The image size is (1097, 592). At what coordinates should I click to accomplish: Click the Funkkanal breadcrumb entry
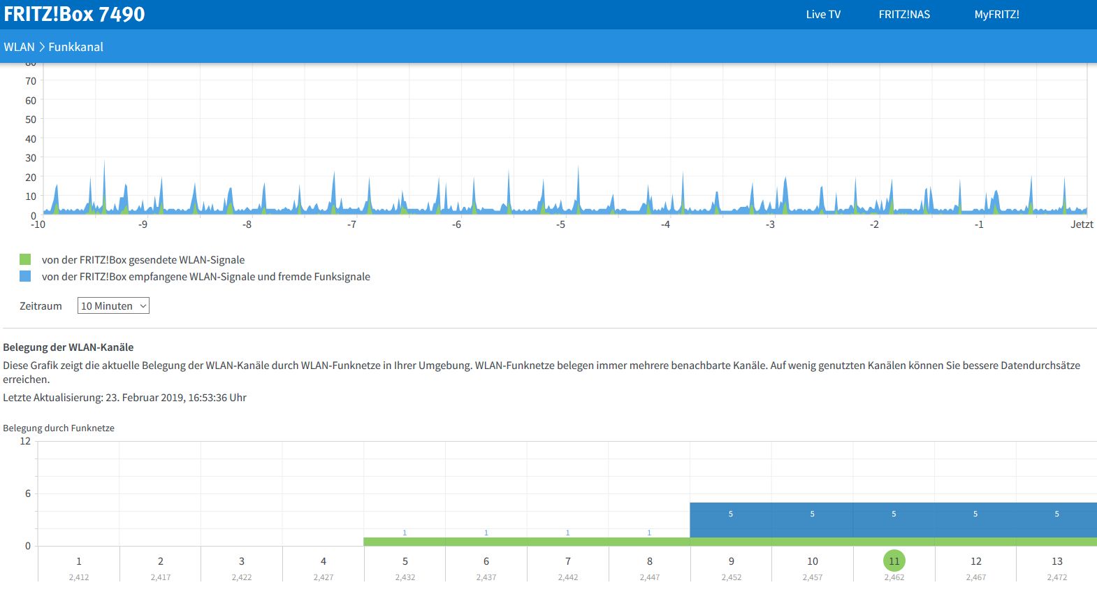[x=75, y=47]
